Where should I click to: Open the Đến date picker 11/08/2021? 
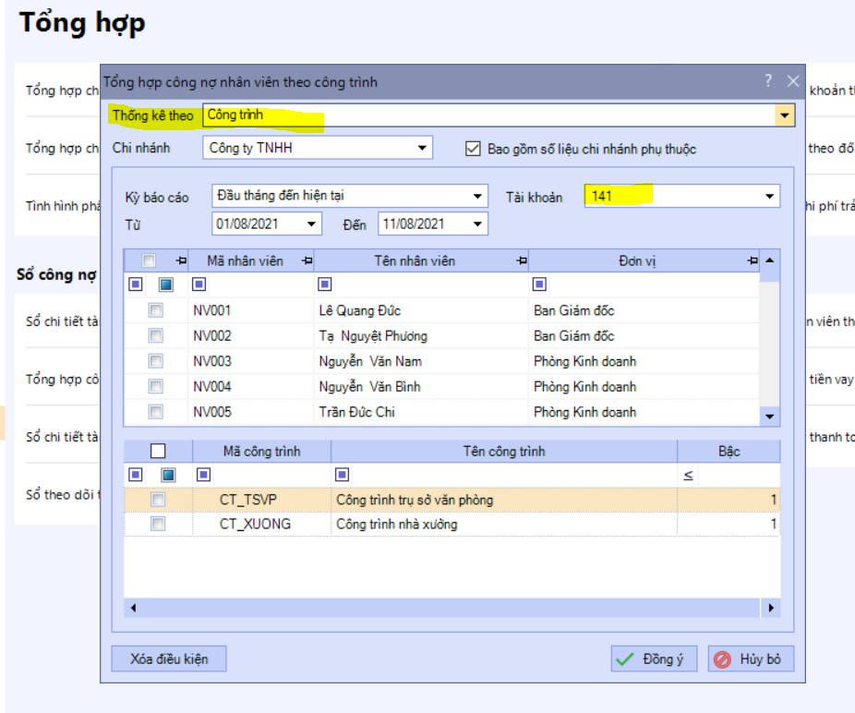(477, 224)
